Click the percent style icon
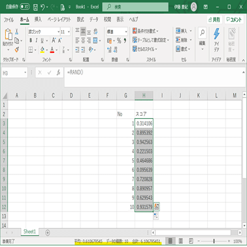Image resolution: width=247 pixels, height=247 pixels. coord(119,41)
